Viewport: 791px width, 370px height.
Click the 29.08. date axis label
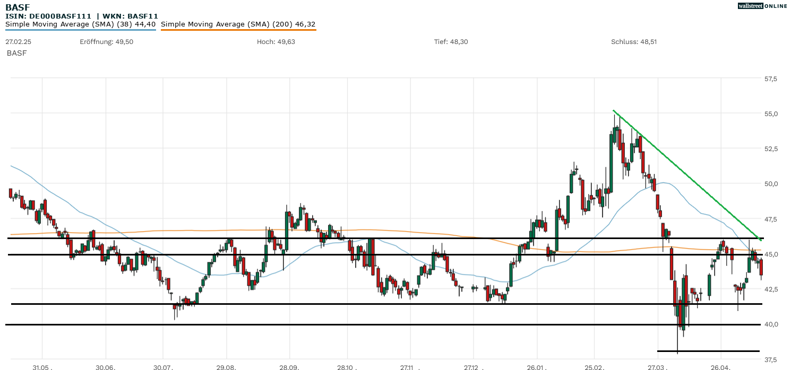(x=226, y=367)
